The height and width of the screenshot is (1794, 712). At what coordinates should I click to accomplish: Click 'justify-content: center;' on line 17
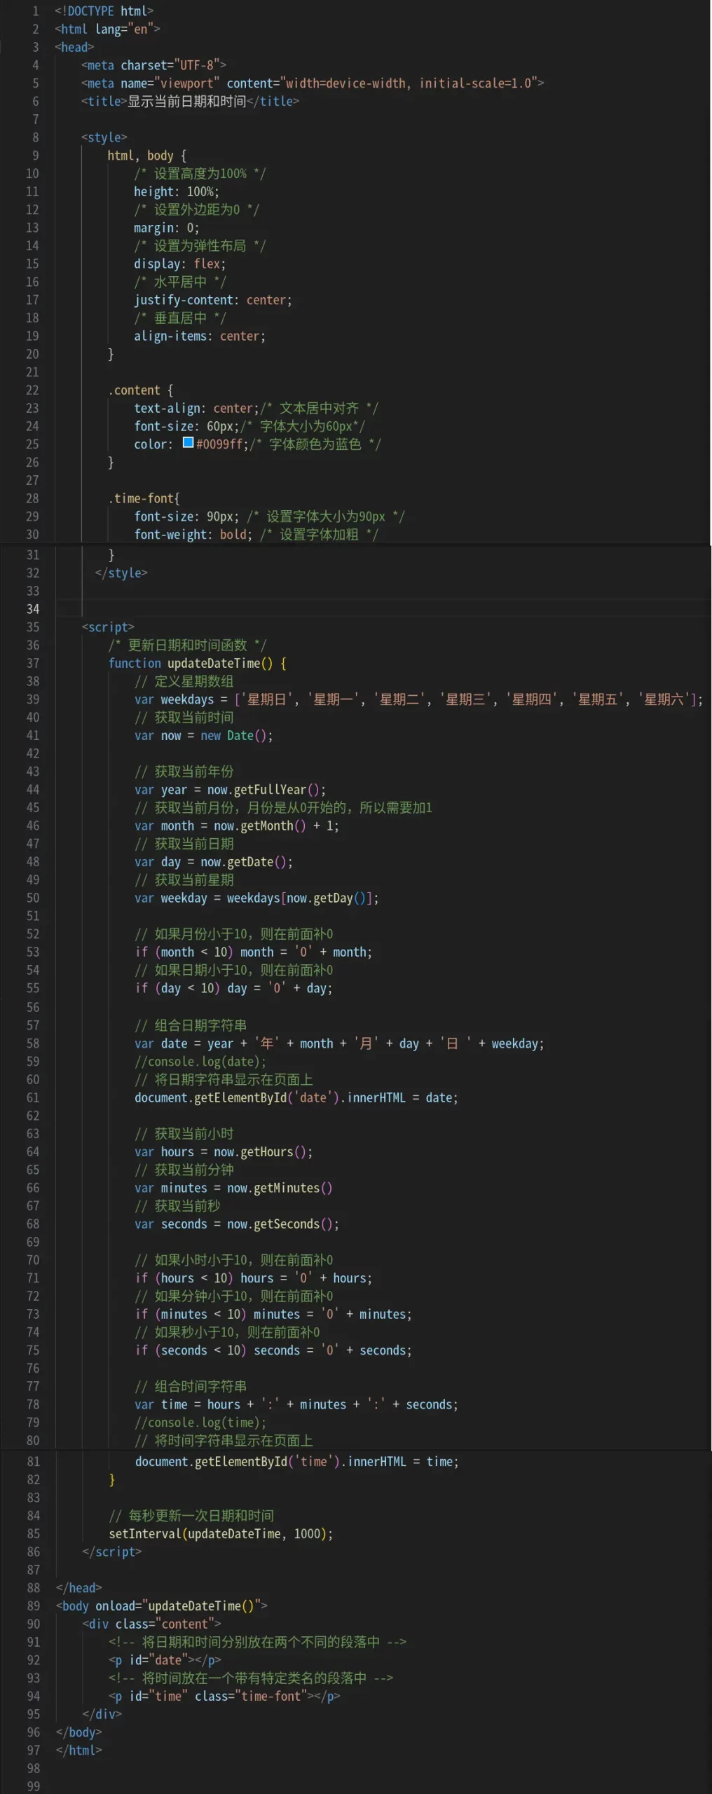tap(213, 300)
